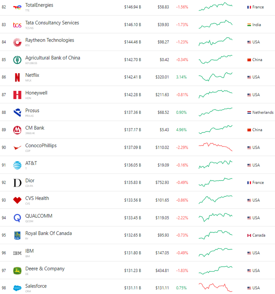This screenshot has width=275, height=294.
Task: Click the Salesforce red price sparkline
Action: pos(216,288)
